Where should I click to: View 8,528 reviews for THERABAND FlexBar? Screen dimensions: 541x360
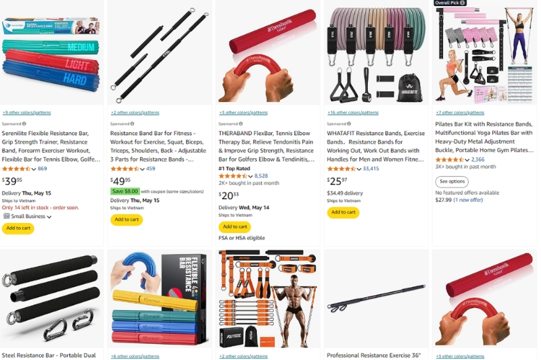point(261,176)
